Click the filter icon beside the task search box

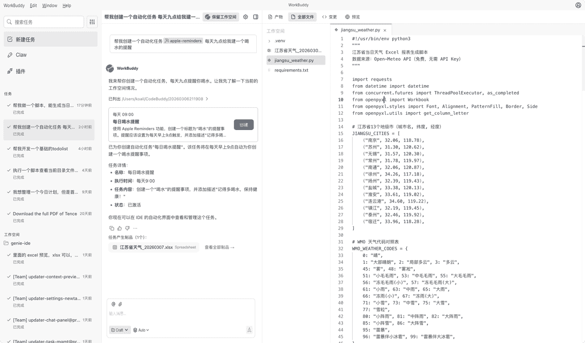pyautogui.click(x=92, y=22)
